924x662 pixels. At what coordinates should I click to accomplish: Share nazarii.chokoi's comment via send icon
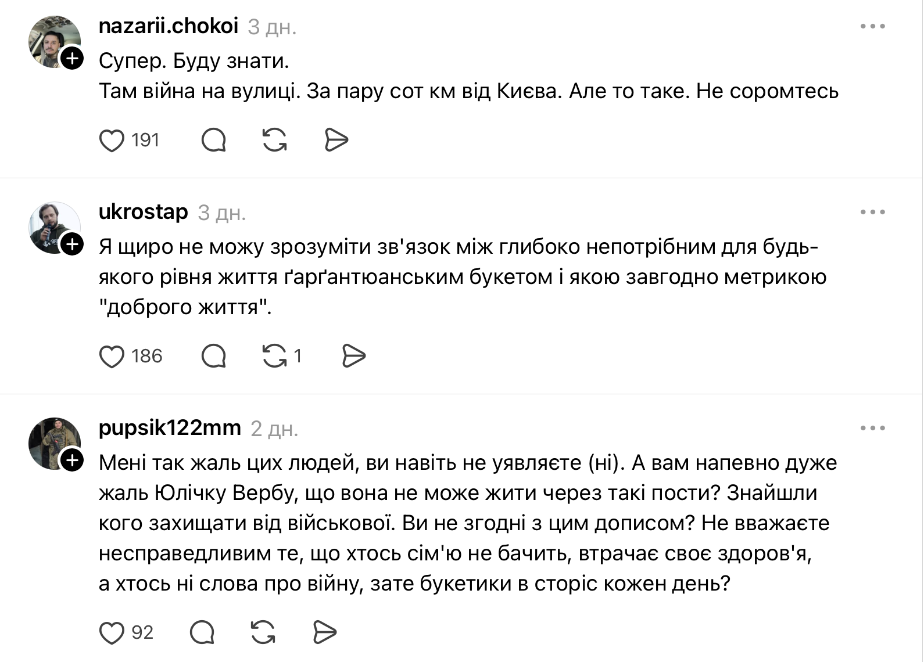(336, 141)
